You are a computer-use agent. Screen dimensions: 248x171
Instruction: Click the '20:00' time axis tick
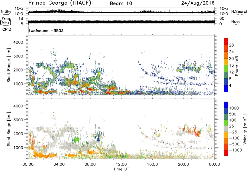(x=184, y=165)
